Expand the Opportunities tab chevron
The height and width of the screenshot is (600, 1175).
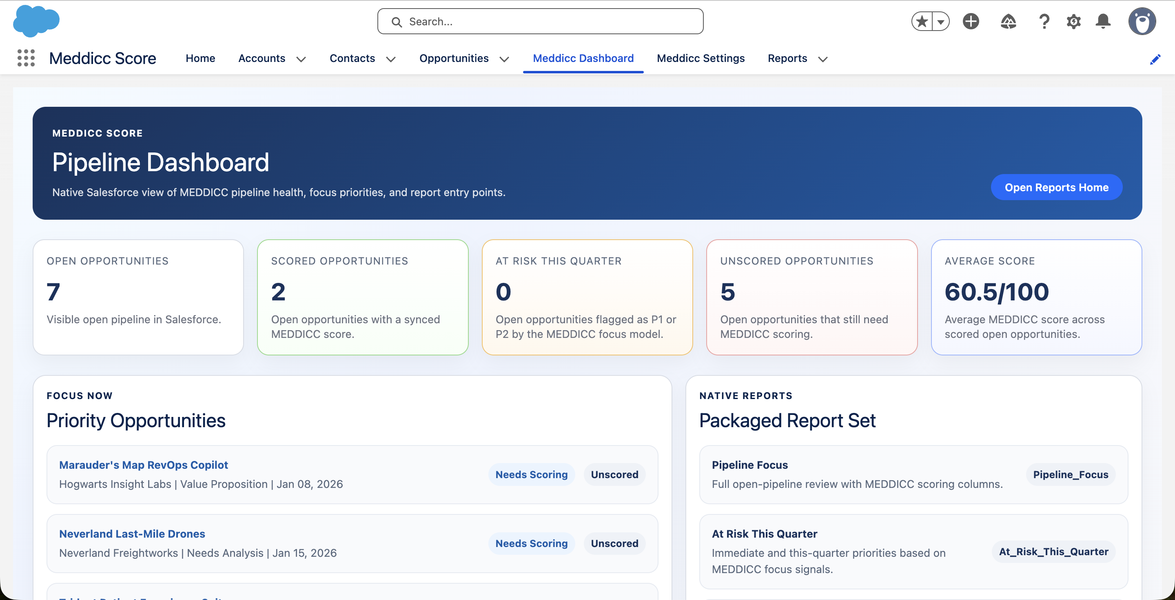pyautogui.click(x=504, y=59)
